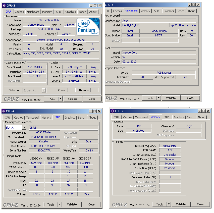This screenshot has width=214, height=213.
Task: Open the Memory tab in the Mainboard window
Action: point(145,11)
